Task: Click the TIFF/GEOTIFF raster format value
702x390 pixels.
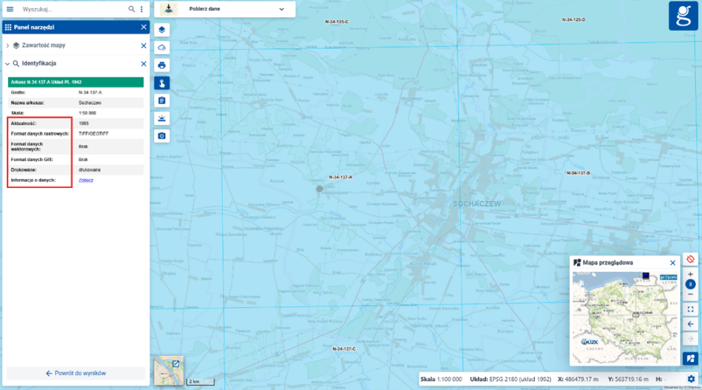Action: 93,134
